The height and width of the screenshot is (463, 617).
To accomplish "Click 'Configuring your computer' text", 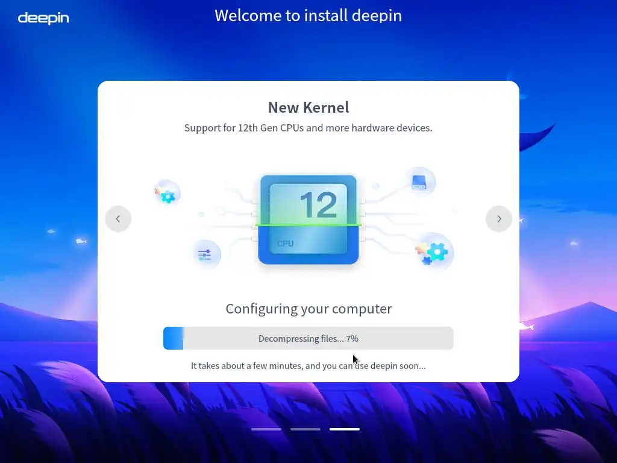I will (309, 309).
